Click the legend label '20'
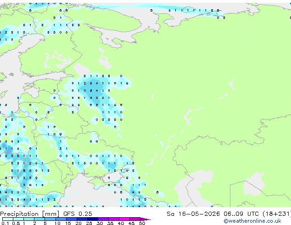The image size is (291, 225). click(78, 223)
